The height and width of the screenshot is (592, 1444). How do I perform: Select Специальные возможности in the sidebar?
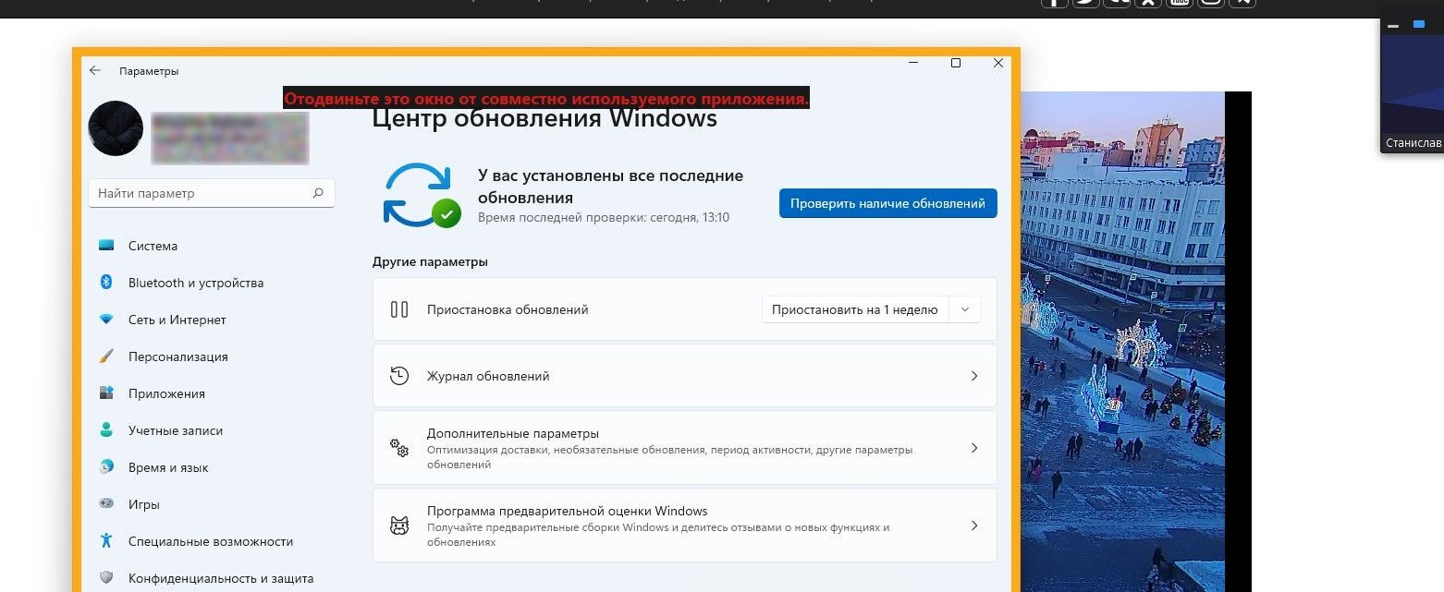211,541
